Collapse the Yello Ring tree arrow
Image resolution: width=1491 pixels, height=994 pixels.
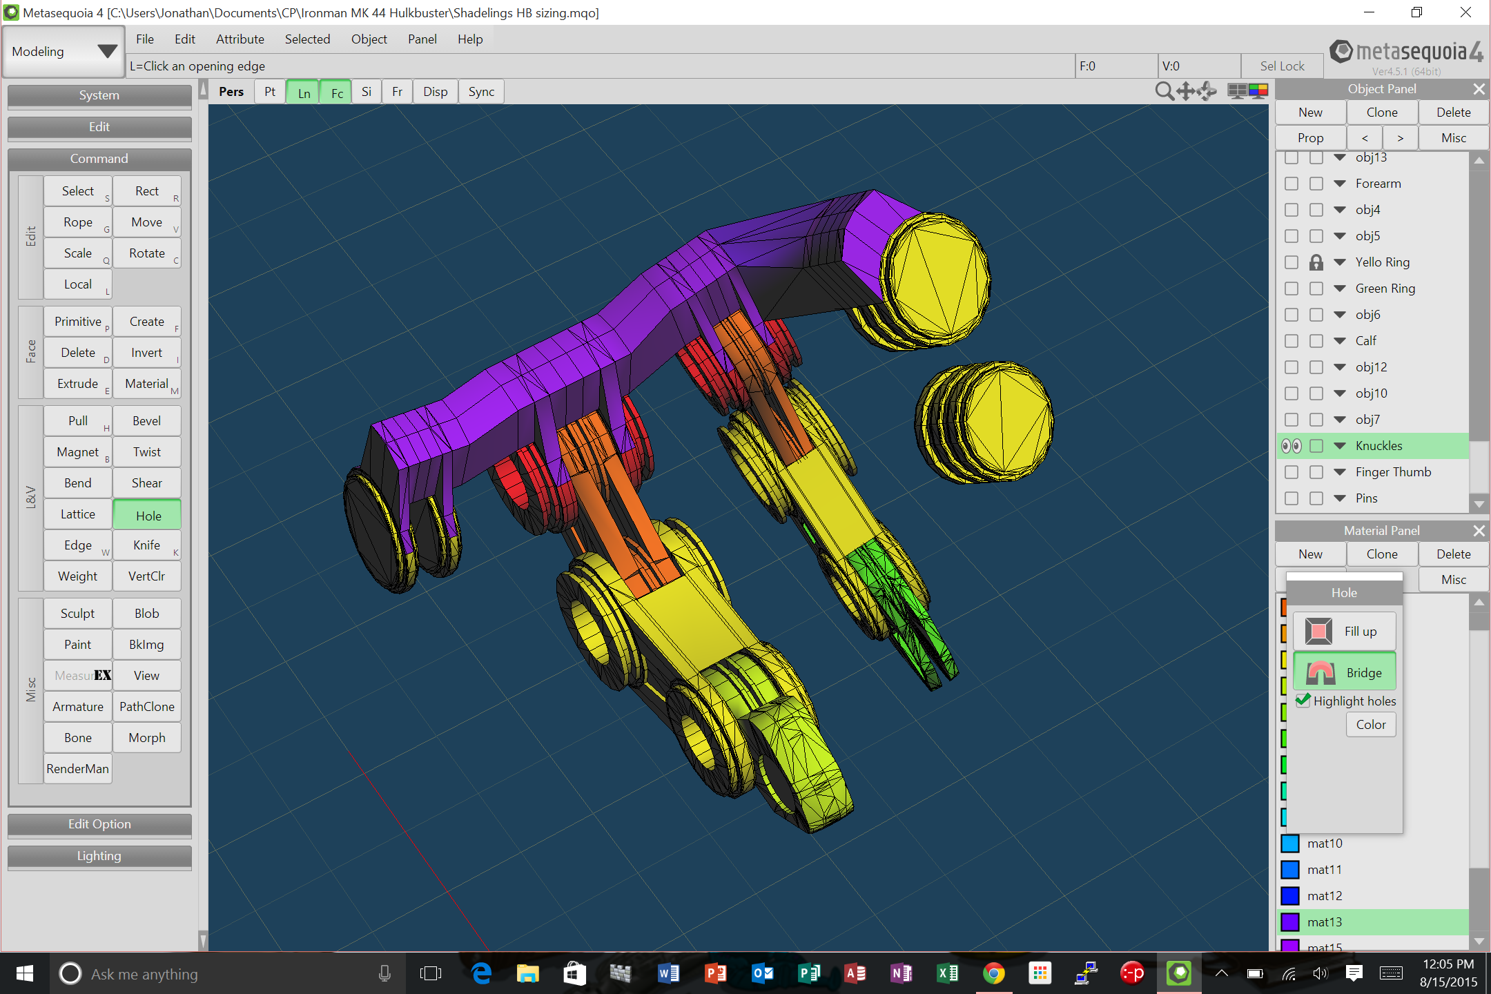[1340, 262]
